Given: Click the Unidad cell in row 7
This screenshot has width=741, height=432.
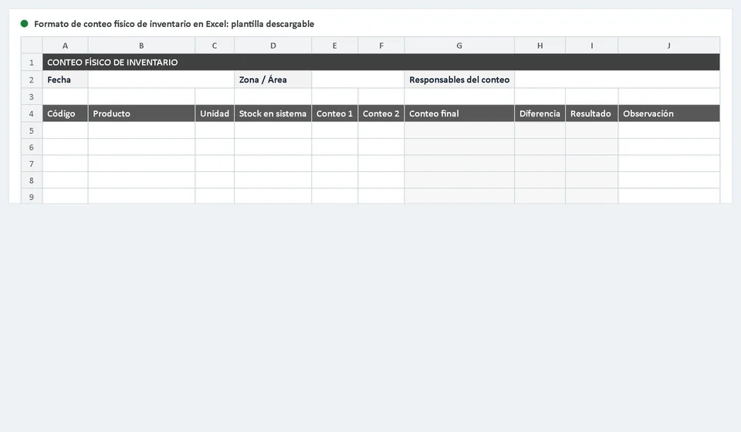Looking at the screenshot, I should (215, 164).
